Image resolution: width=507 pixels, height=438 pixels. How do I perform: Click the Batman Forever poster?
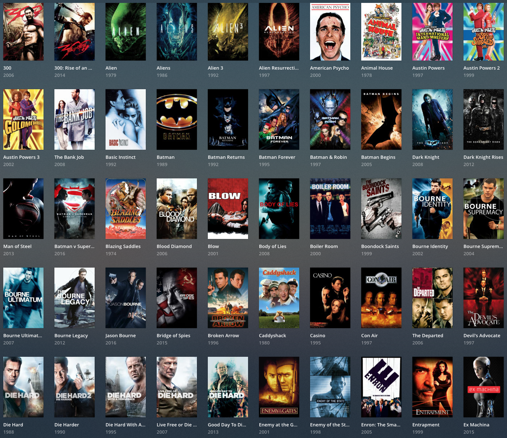click(x=279, y=119)
